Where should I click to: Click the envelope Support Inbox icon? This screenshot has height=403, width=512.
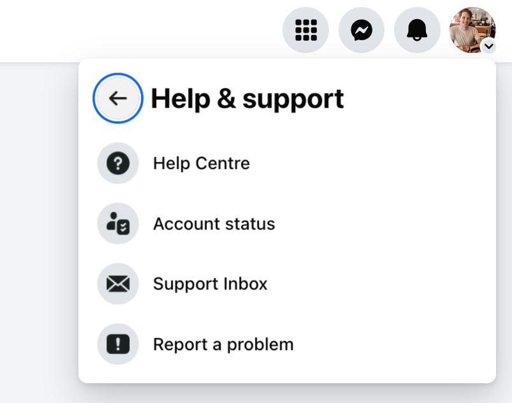pos(118,284)
